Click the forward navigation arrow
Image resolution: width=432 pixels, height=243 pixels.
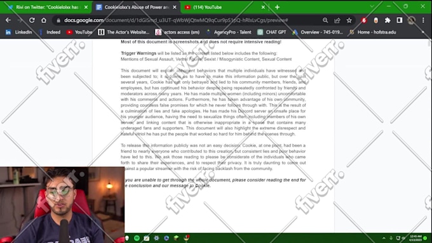pyautogui.click(x=20, y=20)
